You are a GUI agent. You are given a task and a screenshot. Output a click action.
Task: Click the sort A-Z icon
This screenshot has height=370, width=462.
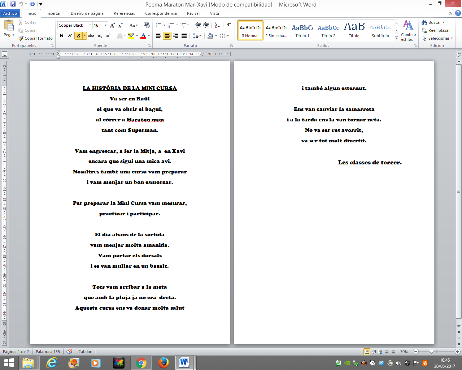pos(217,25)
